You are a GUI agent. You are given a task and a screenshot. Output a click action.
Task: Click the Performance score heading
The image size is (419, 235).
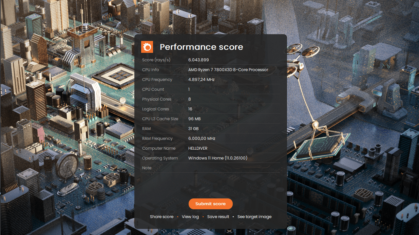(202, 47)
